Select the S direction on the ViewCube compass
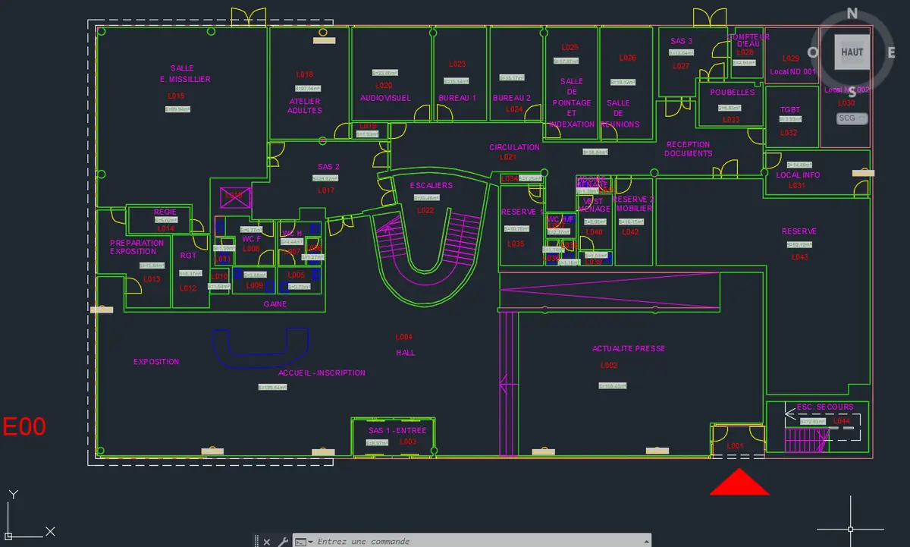Viewport: 910px width, 547px height. pyautogui.click(x=852, y=91)
